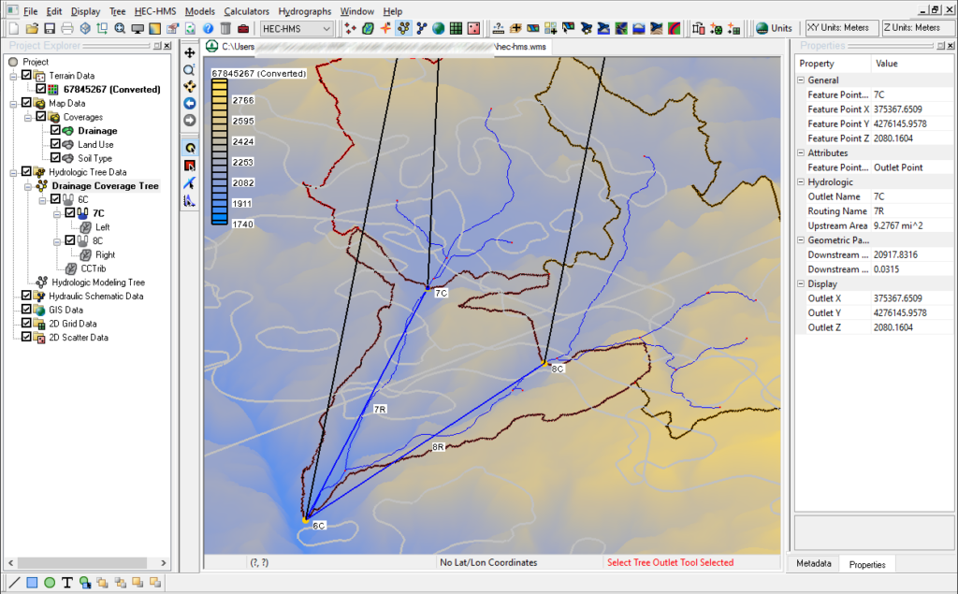Click the globe icon beside Units
Screen dimensions: 958x594
[762, 28]
